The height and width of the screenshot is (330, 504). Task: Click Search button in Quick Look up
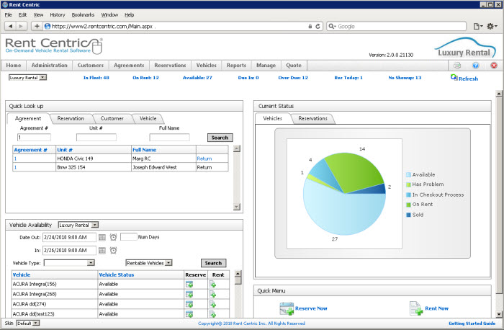tap(220, 138)
